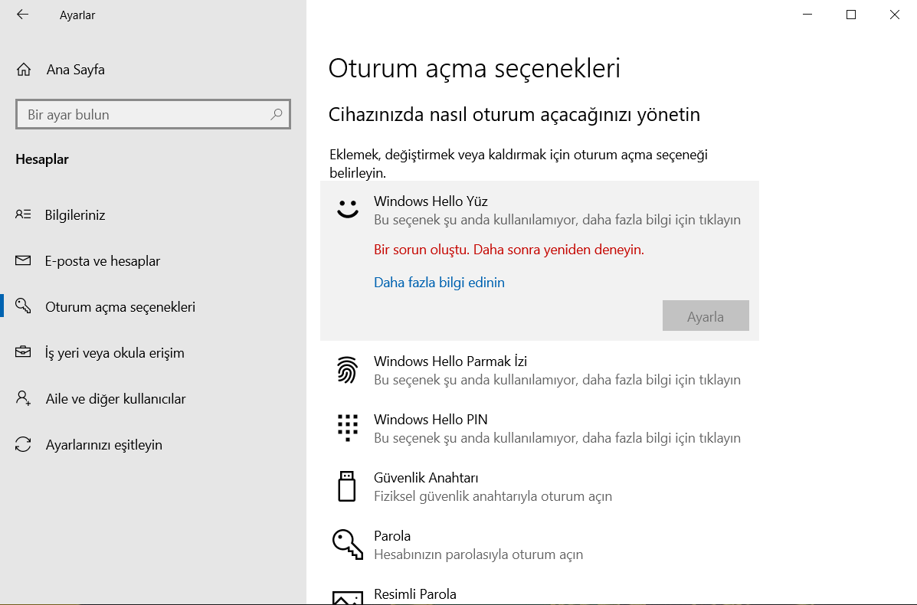Open Aile ve diğer kullanıcılar page
Image resolution: width=917 pixels, height=605 pixels.
click(x=153, y=399)
